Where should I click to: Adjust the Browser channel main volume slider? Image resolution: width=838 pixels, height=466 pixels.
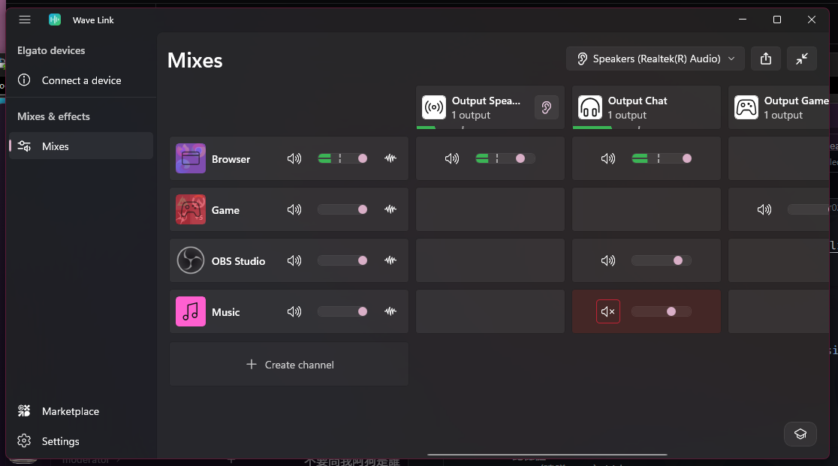[342, 158]
